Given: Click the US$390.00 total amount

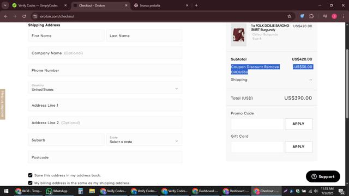Looking at the screenshot, I should pos(298,98).
